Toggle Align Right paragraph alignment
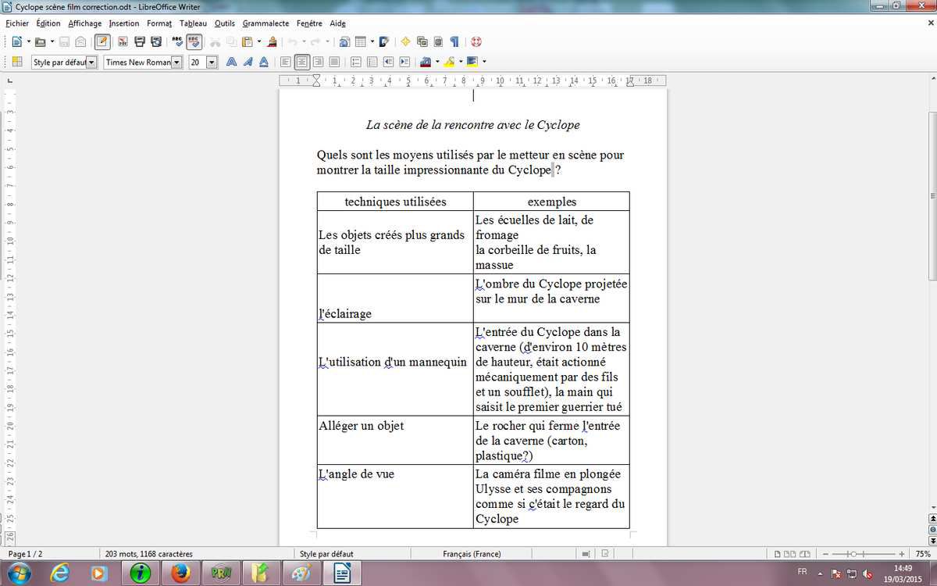 [318, 62]
